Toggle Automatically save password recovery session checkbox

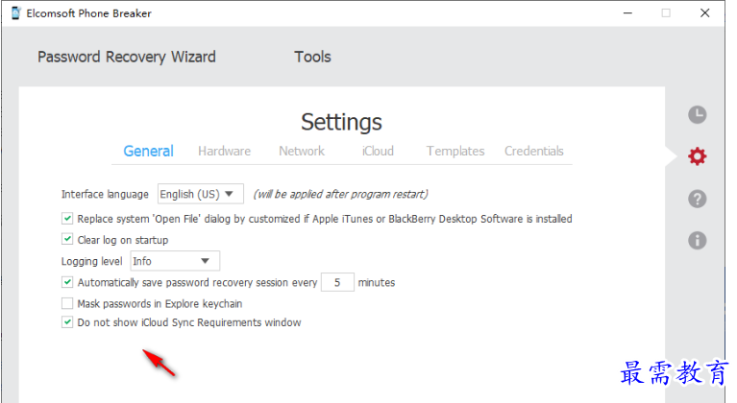click(x=67, y=282)
